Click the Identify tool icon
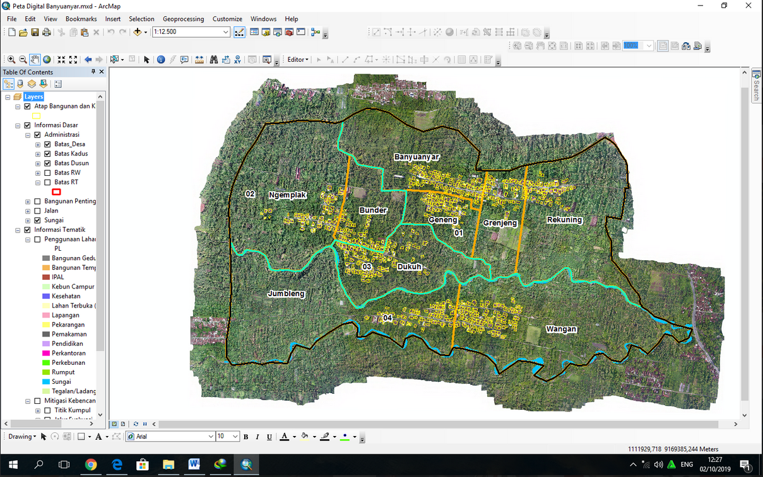This screenshot has width=763, height=477. [161, 60]
